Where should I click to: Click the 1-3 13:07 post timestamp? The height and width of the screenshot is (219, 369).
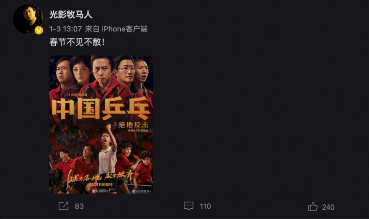pyautogui.click(x=65, y=29)
